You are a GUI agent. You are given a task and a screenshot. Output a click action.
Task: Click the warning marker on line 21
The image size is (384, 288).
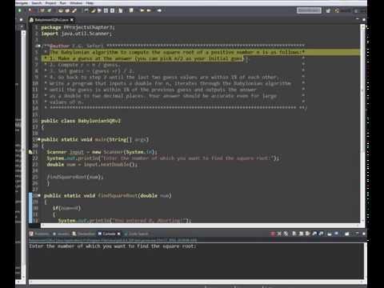tap(30, 152)
